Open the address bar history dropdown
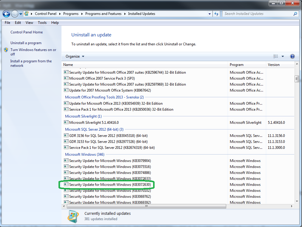Viewport: 302px width, 227px height. click(210, 14)
